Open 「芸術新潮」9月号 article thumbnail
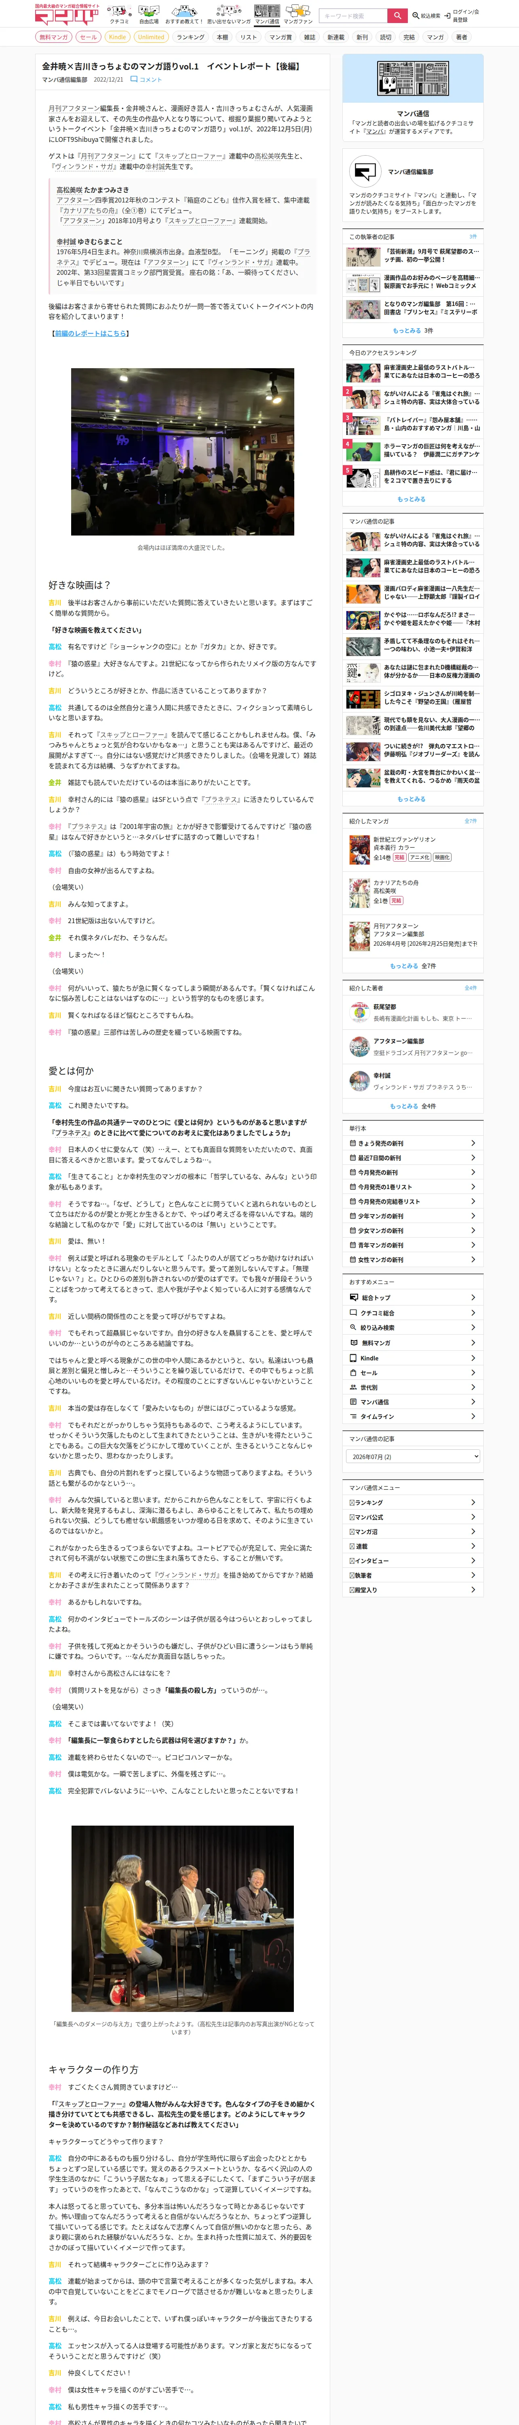The width and height of the screenshot is (519, 2425). [x=363, y=256]
